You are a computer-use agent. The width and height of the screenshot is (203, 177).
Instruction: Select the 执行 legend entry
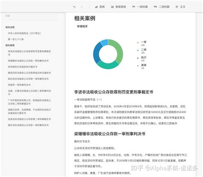coord(142,59)
